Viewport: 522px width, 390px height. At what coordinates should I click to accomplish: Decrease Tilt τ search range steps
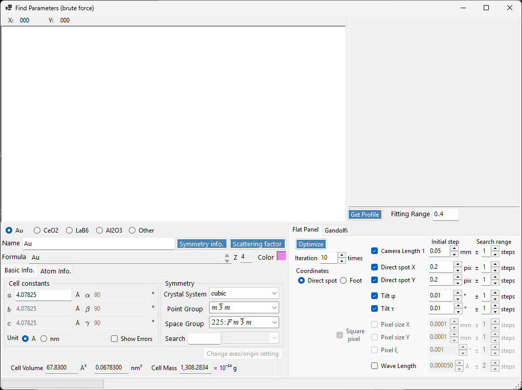(x=495, y=312)
